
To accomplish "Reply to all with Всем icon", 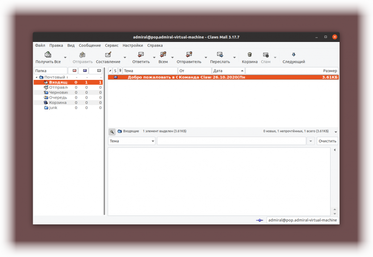I will (163, 54).
